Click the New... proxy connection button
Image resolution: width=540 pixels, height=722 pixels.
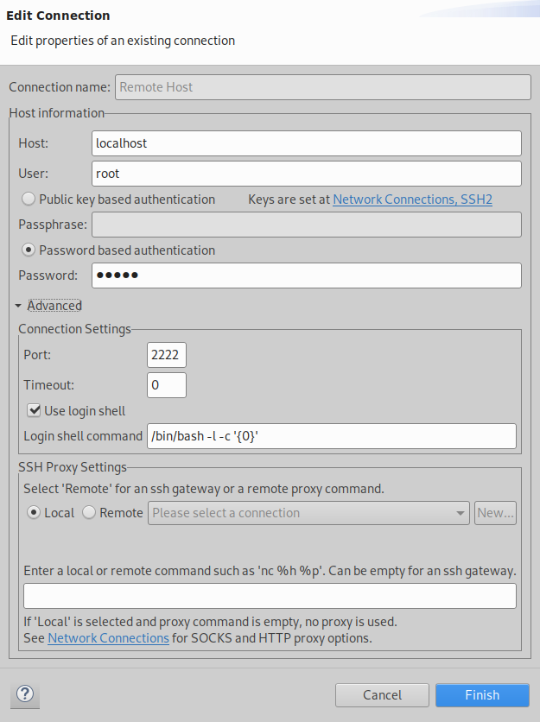click(496, 512)
